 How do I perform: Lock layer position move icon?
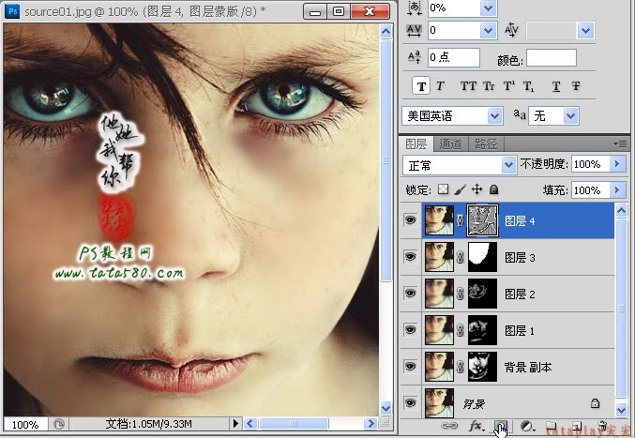pos(477,189)
